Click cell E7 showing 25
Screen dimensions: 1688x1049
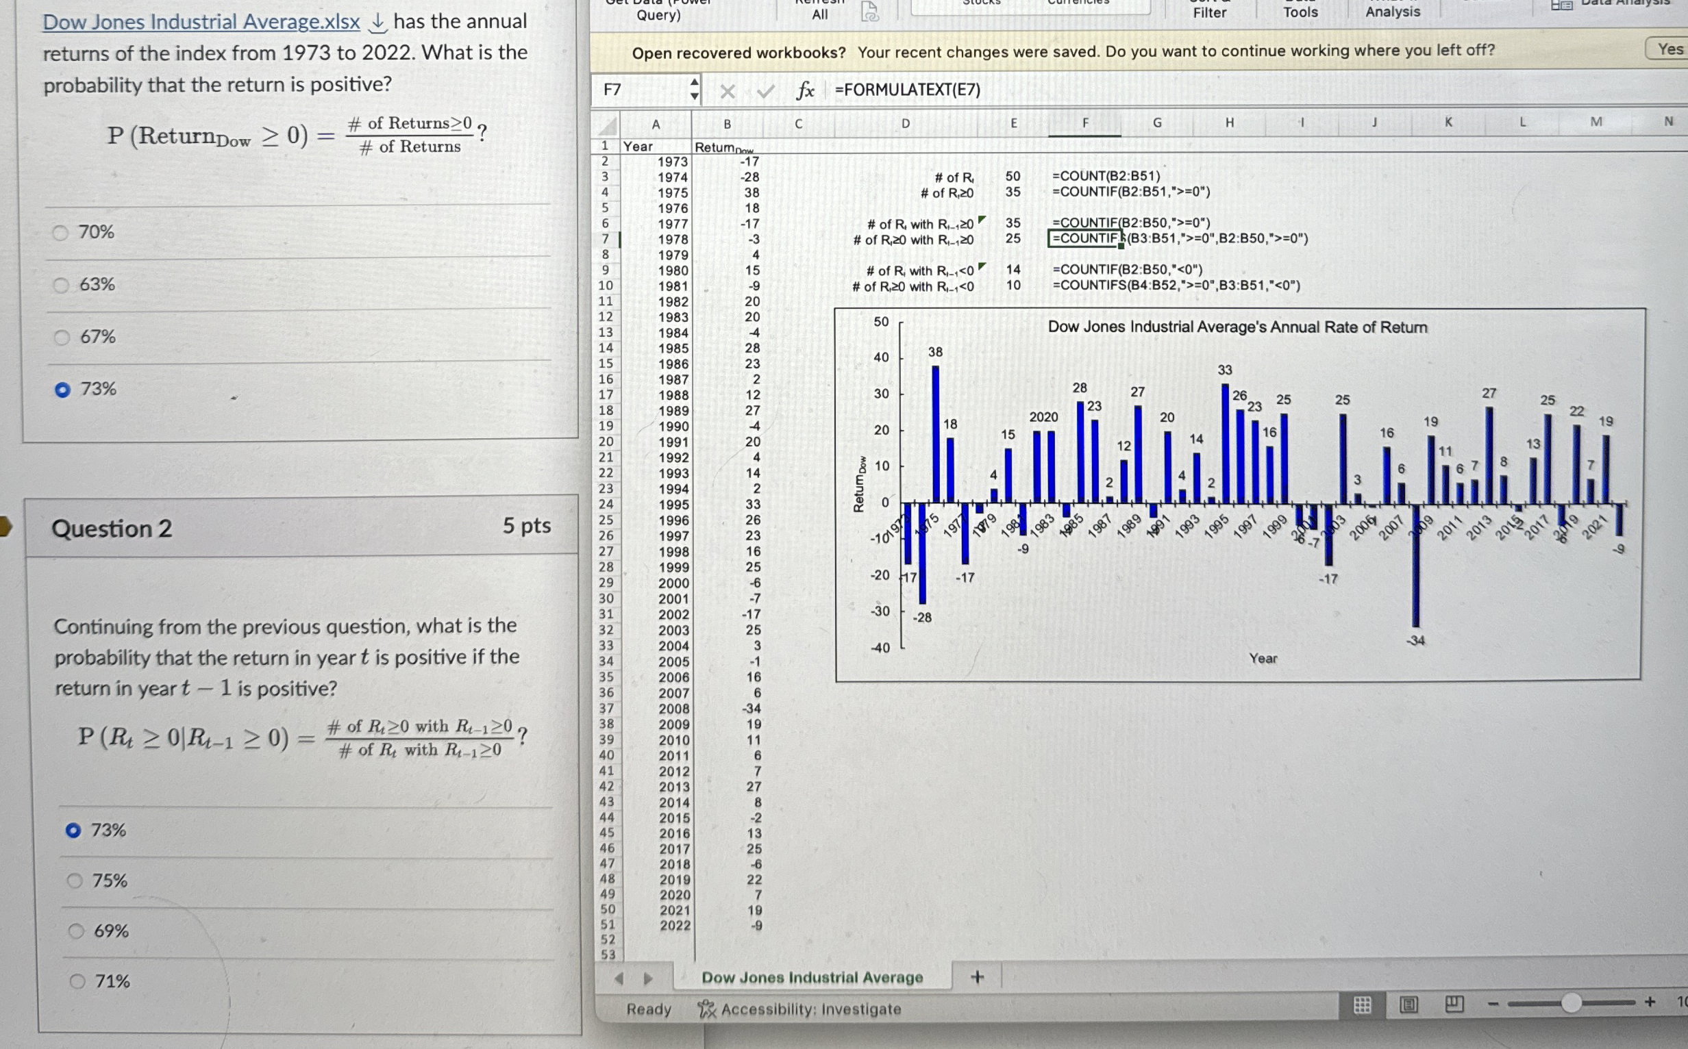[1013, 240]
